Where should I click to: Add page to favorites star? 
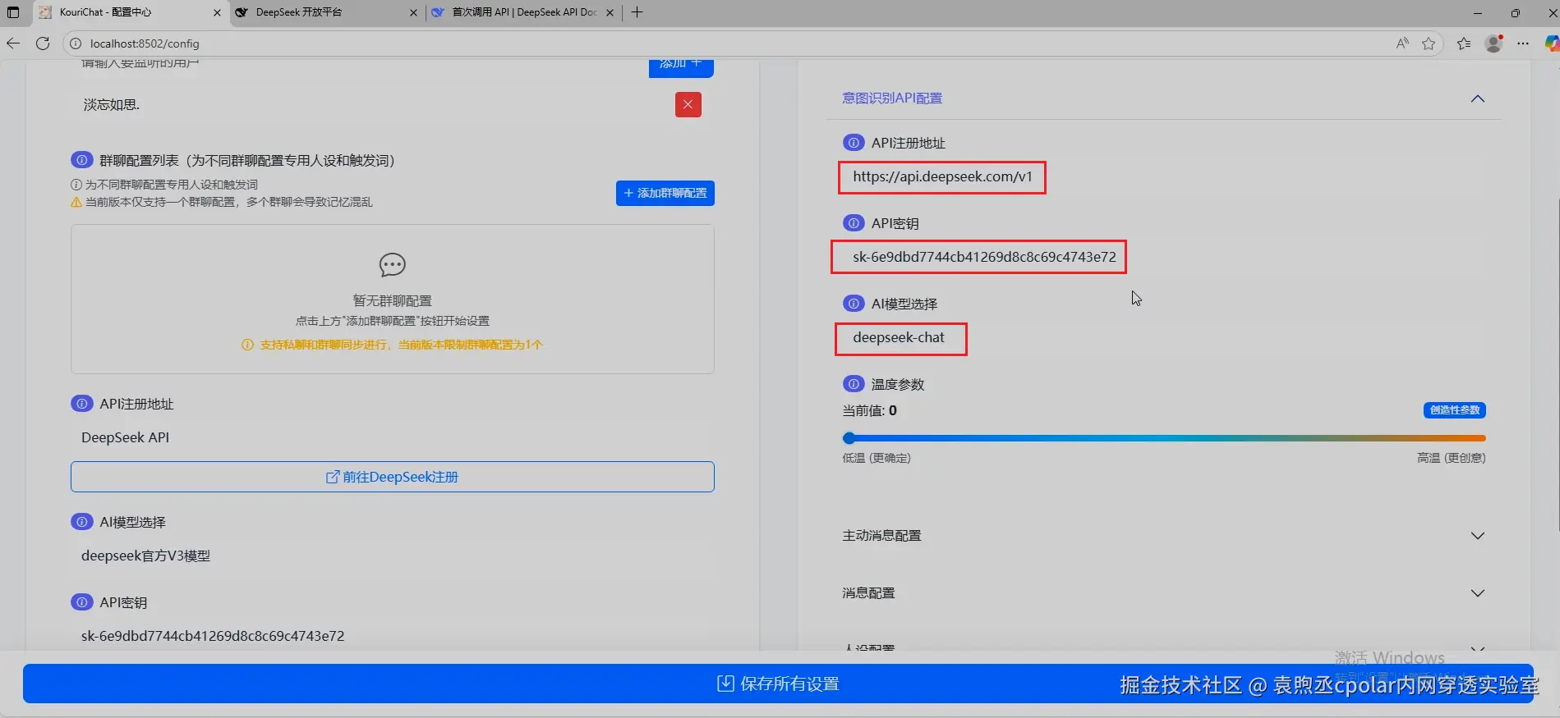pyautogui.click(x=1429, y=43)
